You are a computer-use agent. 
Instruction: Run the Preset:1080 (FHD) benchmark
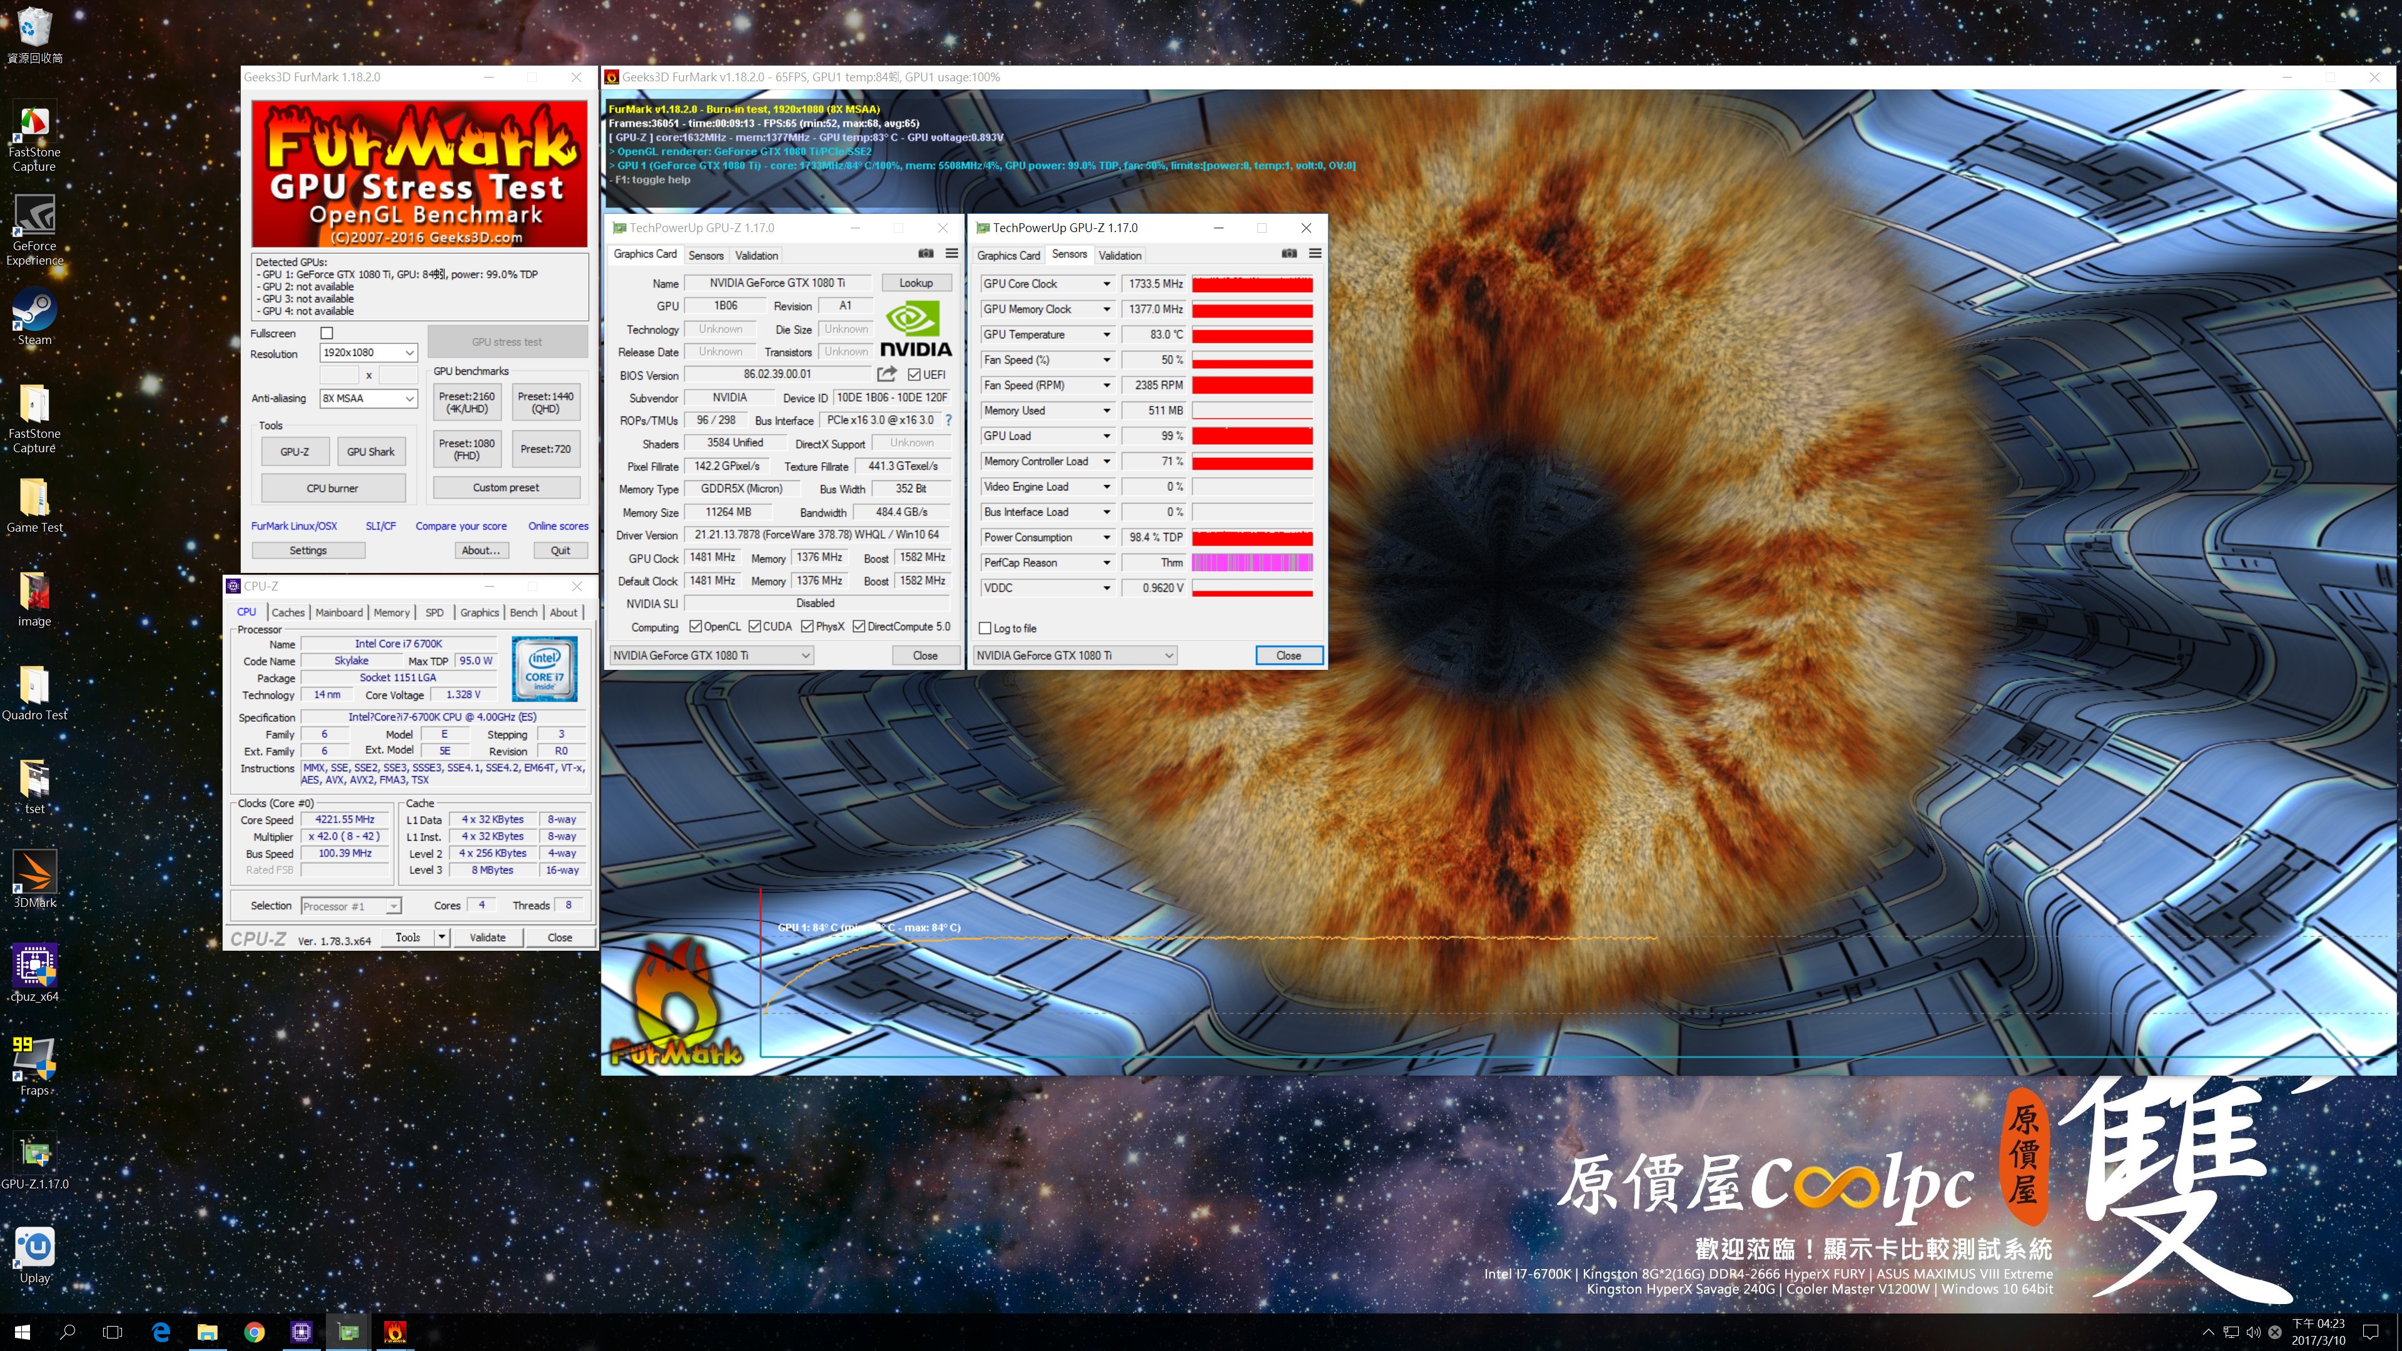[467, 450]
